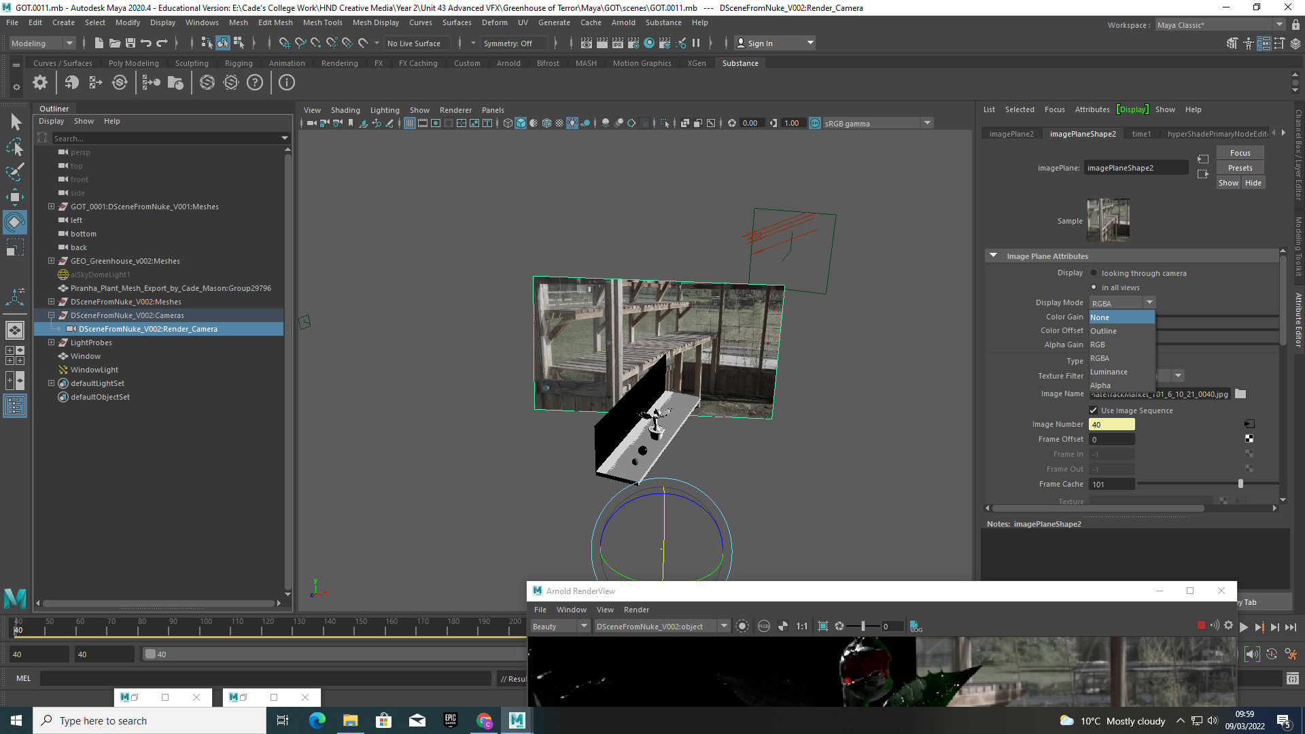Switch to the Arnold shelf tab
The height and width of the screenshot is (734, 1305).
coord(508,63)
